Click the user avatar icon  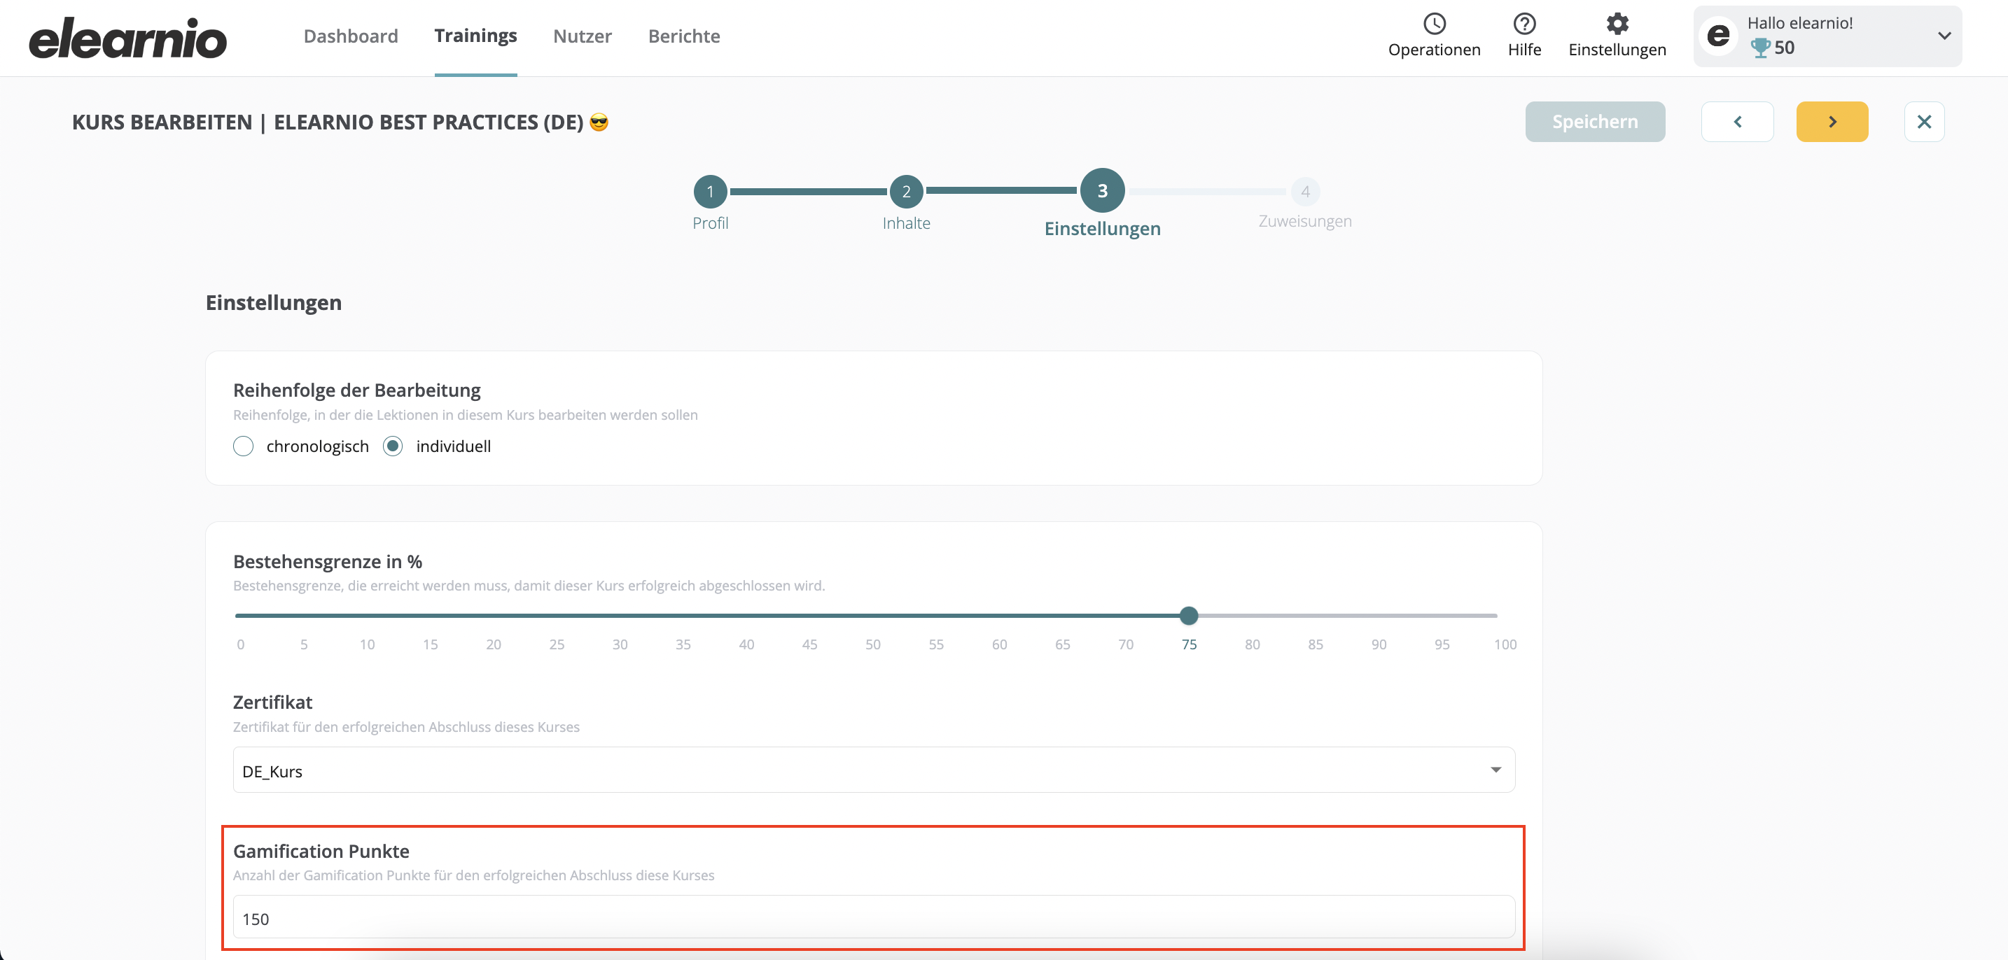point(1718,36)
